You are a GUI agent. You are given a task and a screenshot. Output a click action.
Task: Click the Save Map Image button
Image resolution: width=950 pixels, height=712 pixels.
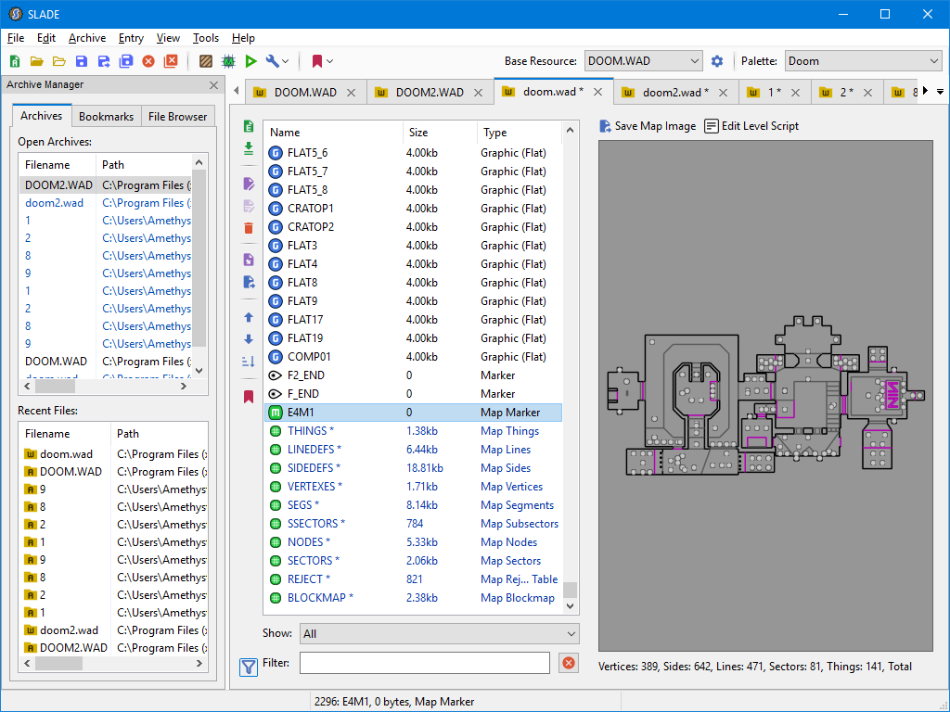pos(648,126)
